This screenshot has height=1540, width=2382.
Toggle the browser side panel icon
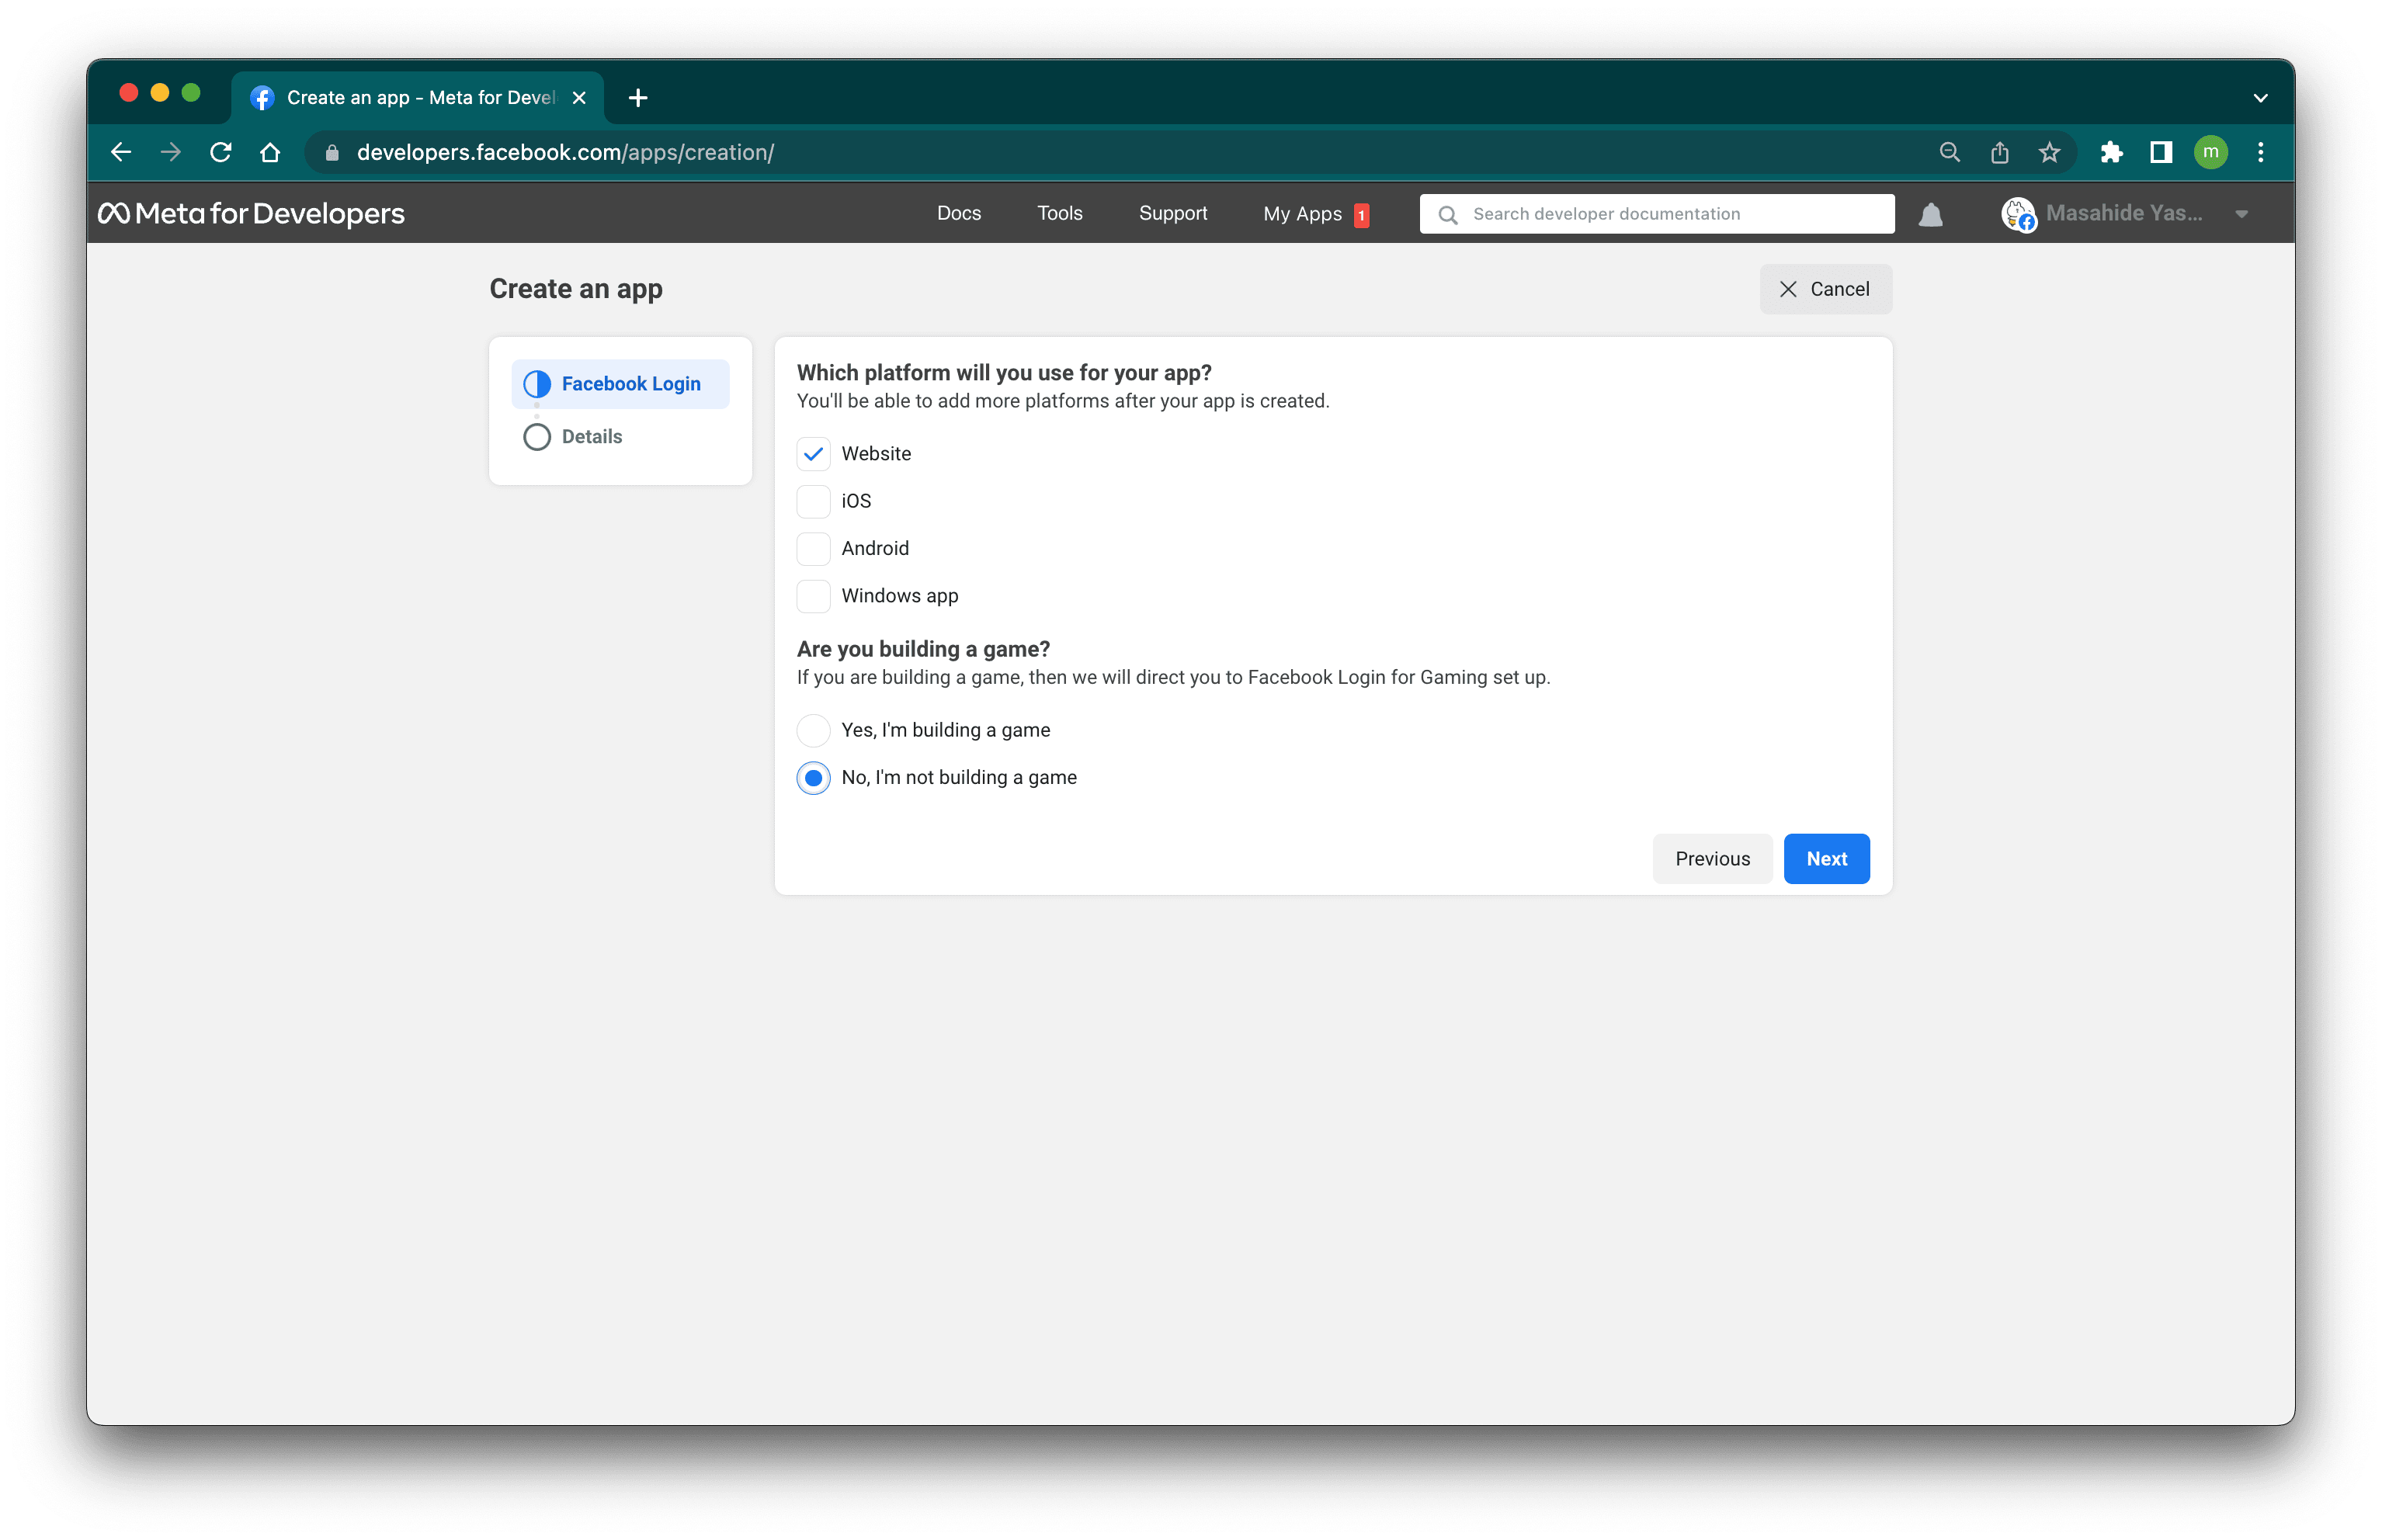(x=2160, y=152)
